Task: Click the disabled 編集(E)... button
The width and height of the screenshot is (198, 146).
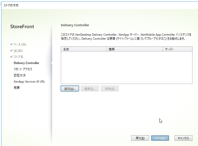Action: (90, 89)
